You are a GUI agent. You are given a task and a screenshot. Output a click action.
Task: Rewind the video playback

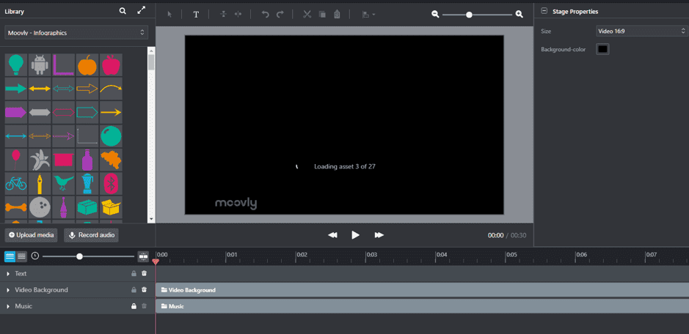click(x=332, y=235)
